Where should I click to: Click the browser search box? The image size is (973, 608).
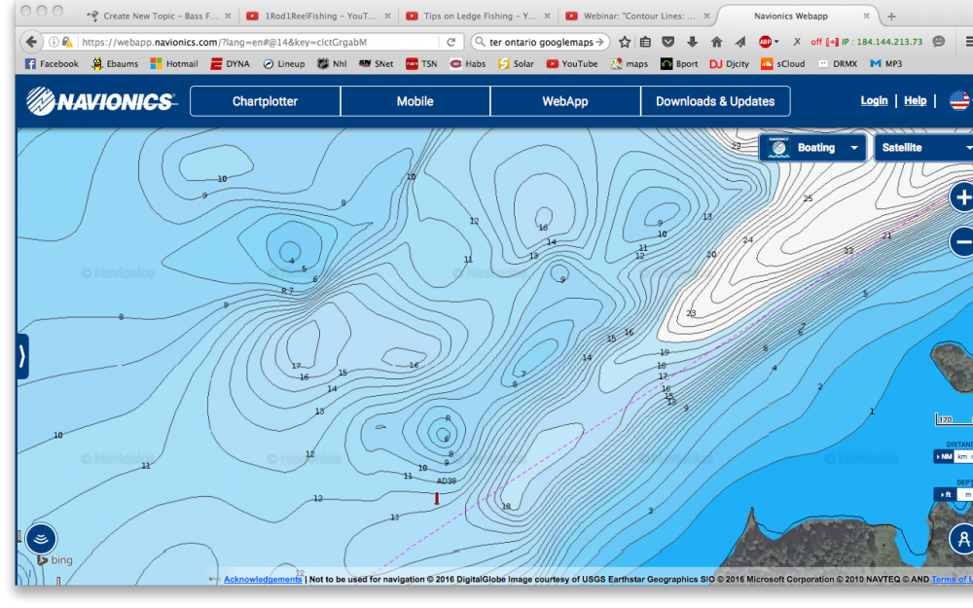pos(540,42)
